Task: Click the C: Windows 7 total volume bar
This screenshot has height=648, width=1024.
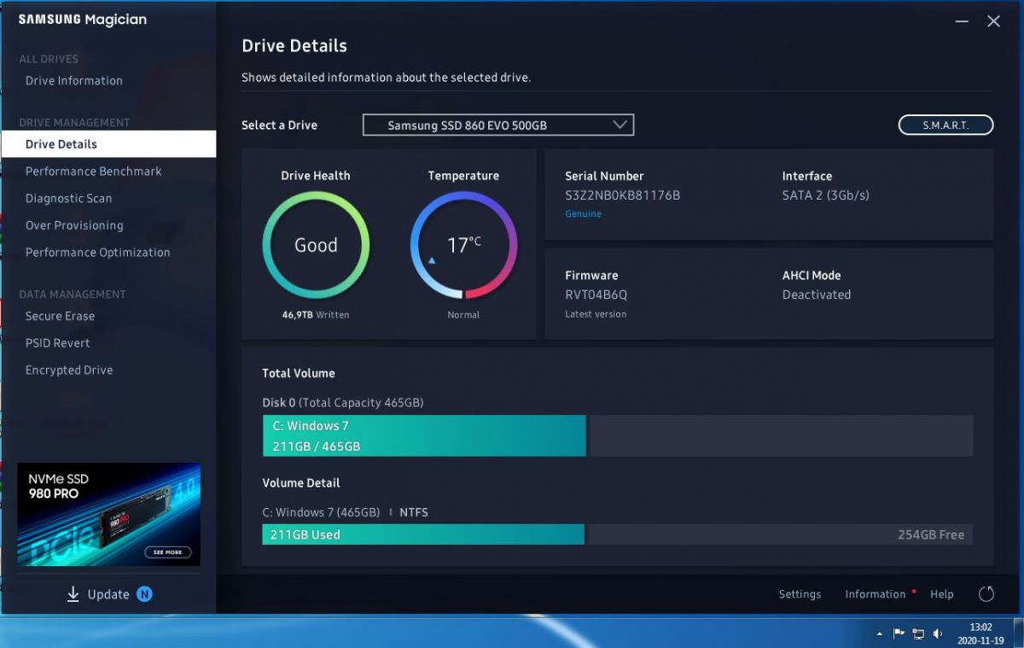Action: click(424, 435)
